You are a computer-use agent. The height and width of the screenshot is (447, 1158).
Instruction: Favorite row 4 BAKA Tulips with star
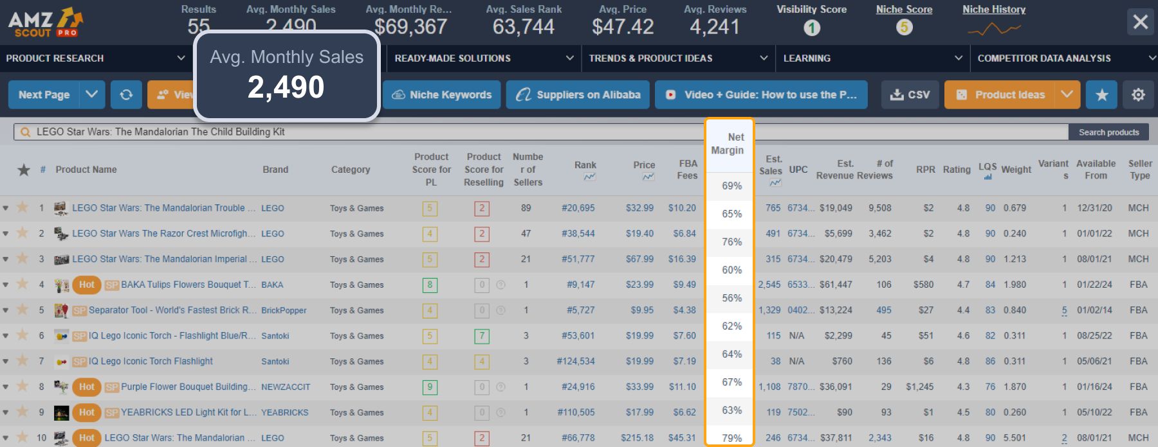[x=23, y=283]
